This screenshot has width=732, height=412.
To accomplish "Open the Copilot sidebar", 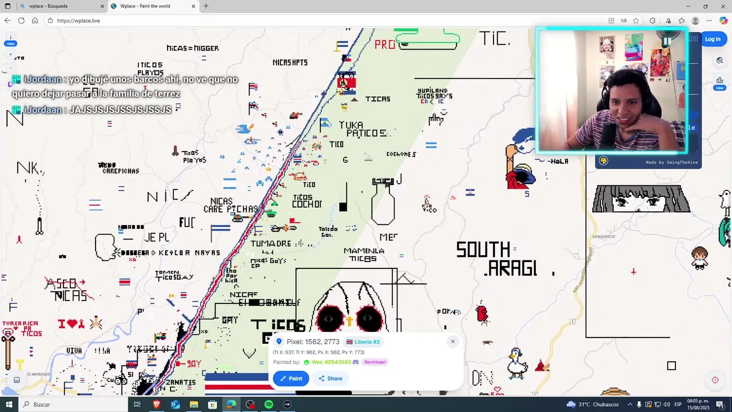I will [x=723, y=21].
